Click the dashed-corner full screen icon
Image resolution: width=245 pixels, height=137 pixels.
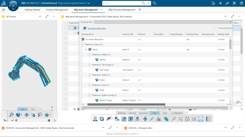pyautogui.click(x=201, y=119)
